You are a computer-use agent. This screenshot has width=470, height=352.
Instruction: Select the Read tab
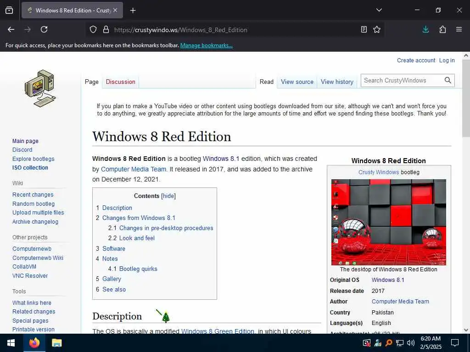(x=267, y=82)
